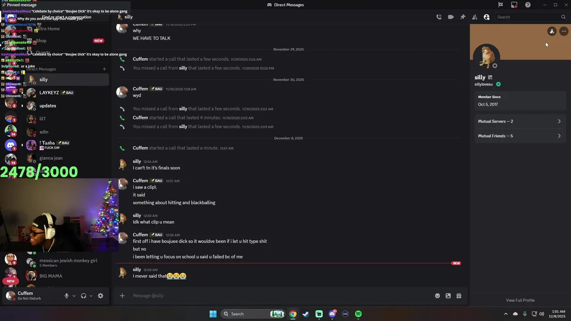Show hidden system tray icons
Image resolution: width=571 pixels, height=321 pixels.
coord(505,314)
